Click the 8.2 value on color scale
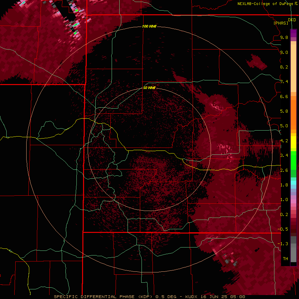Screen dimensions: 299x299 coord(284,67)
